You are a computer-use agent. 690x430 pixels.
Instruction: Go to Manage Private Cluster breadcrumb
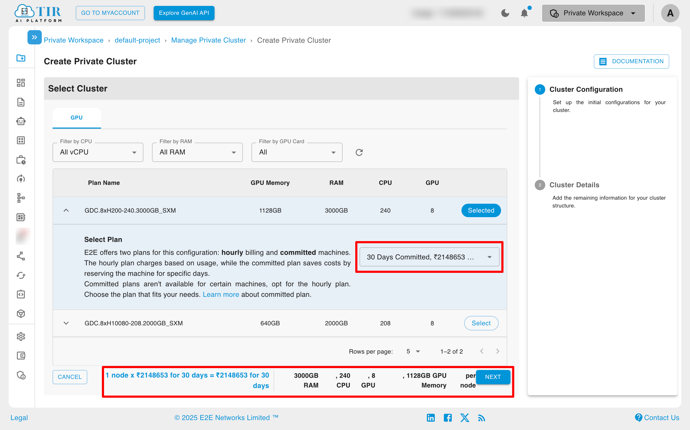pyautogui.click(x=208, y=40)
